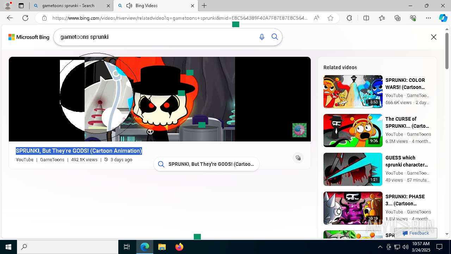Open GUESS which sprunki character title
This screenshot has width=451, height=254.
[407, 161]
